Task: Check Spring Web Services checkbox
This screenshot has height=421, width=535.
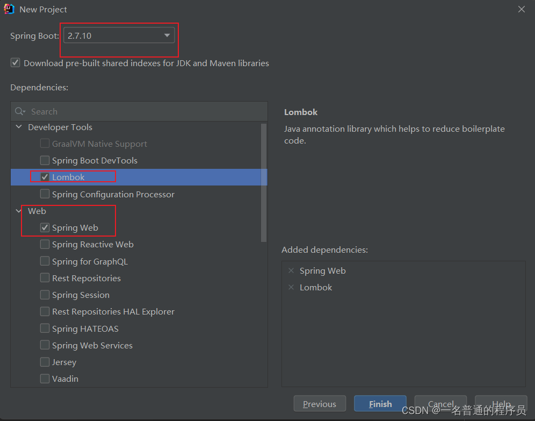Action: [45, 345]
